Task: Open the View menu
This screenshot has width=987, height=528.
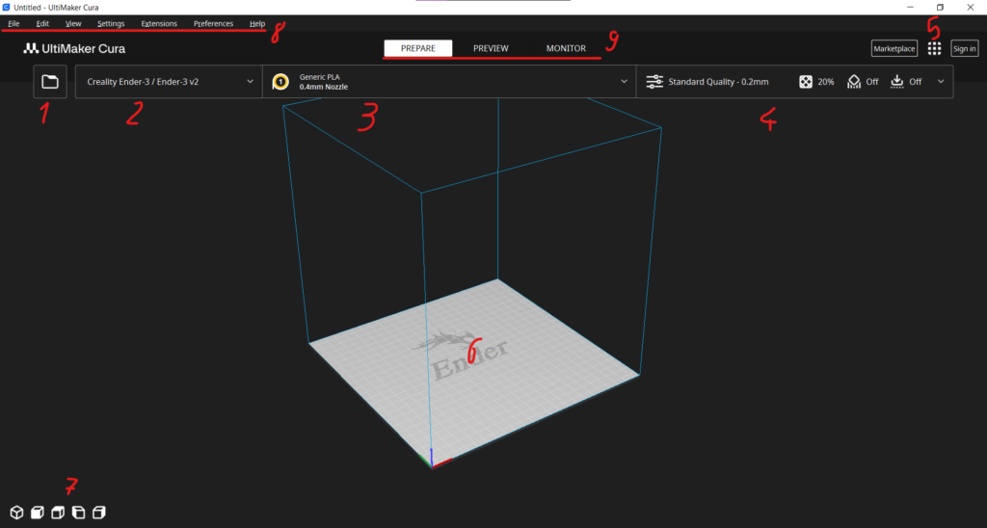Action: coord(73,23)
